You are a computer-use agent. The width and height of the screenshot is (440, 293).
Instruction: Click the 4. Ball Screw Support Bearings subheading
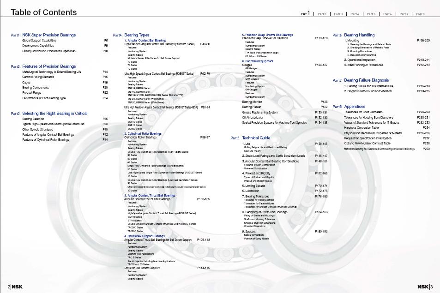coord(145,236)
